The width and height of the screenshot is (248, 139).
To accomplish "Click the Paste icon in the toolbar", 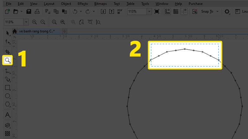I will click(64, 11).
